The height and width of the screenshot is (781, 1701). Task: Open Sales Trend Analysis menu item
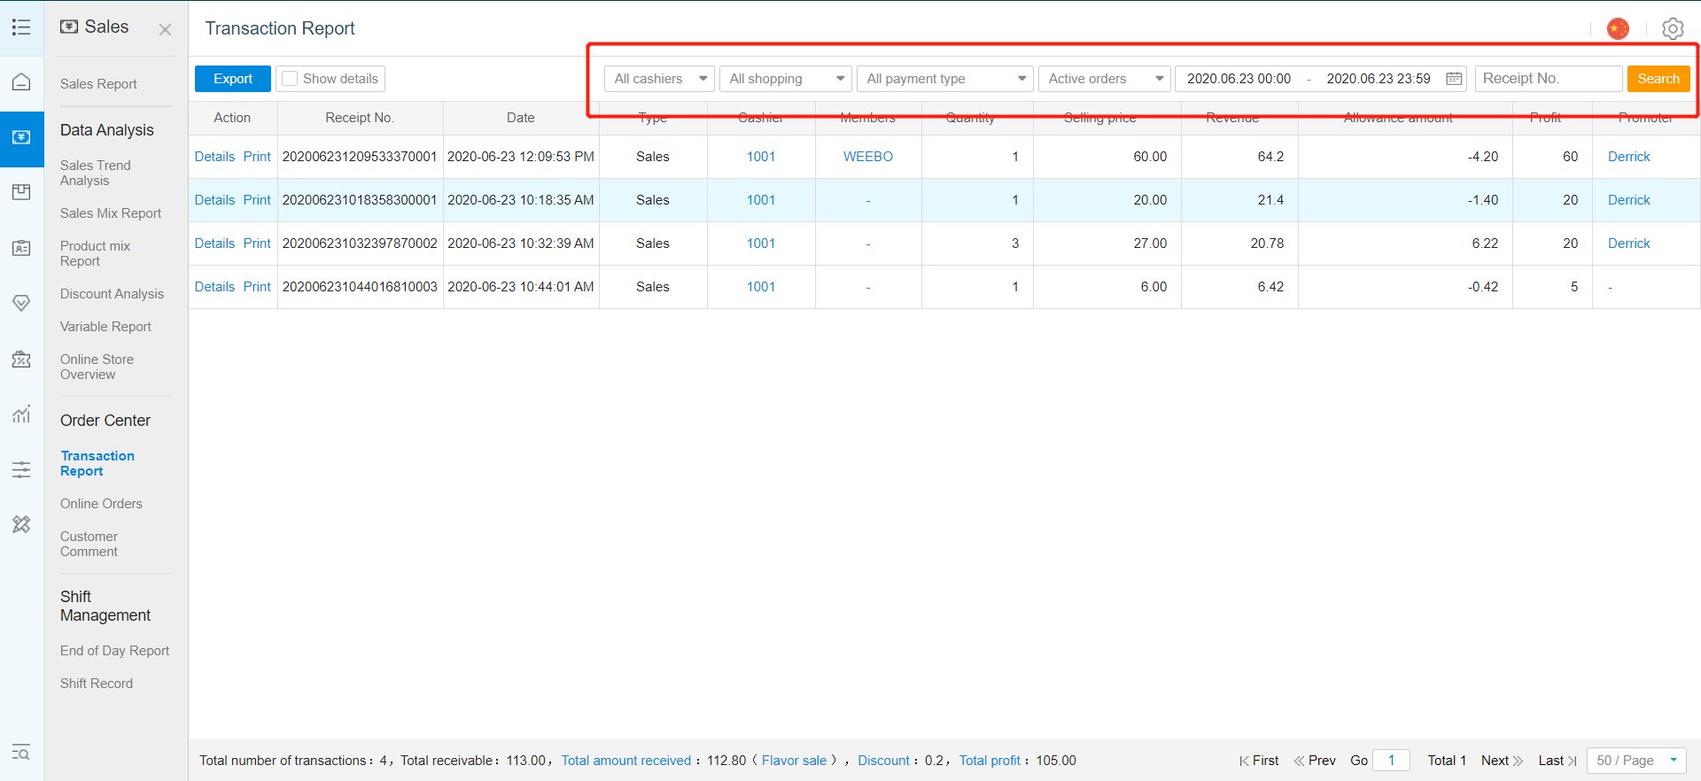tap(96, 173)
